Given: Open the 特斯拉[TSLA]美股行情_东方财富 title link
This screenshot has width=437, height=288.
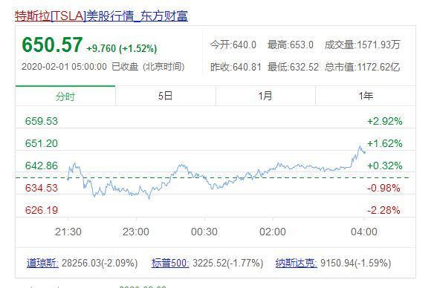Looking at the screenshot, I should tap(101, 16).
